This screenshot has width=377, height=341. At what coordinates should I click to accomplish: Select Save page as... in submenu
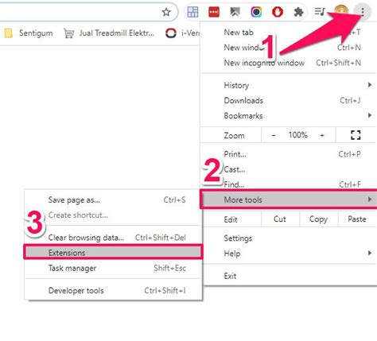point(114,200)
